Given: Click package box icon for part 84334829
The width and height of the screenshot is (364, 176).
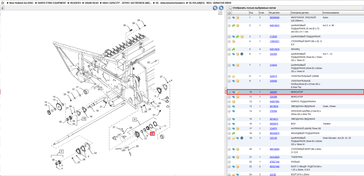Looking at the screenshot, I should click(237, 157).
